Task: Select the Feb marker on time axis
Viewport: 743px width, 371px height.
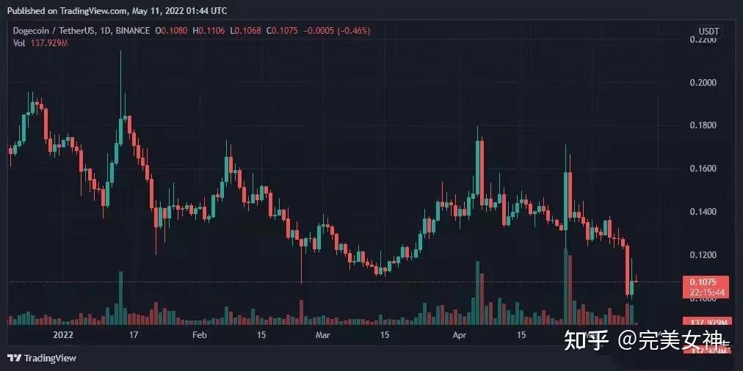Action: (x=199, y=335)
